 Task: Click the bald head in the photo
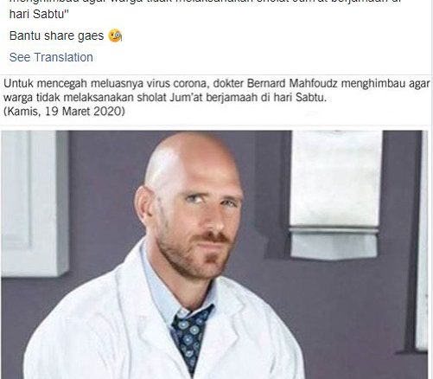point(192,162)
